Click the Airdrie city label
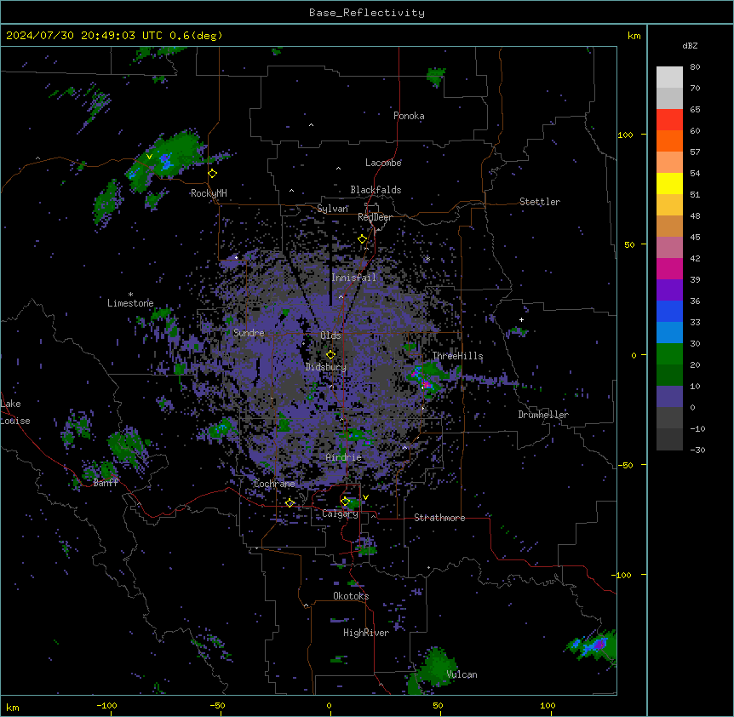Image resolution: width=734 pixels, height=717 pixels. (344, 457)
